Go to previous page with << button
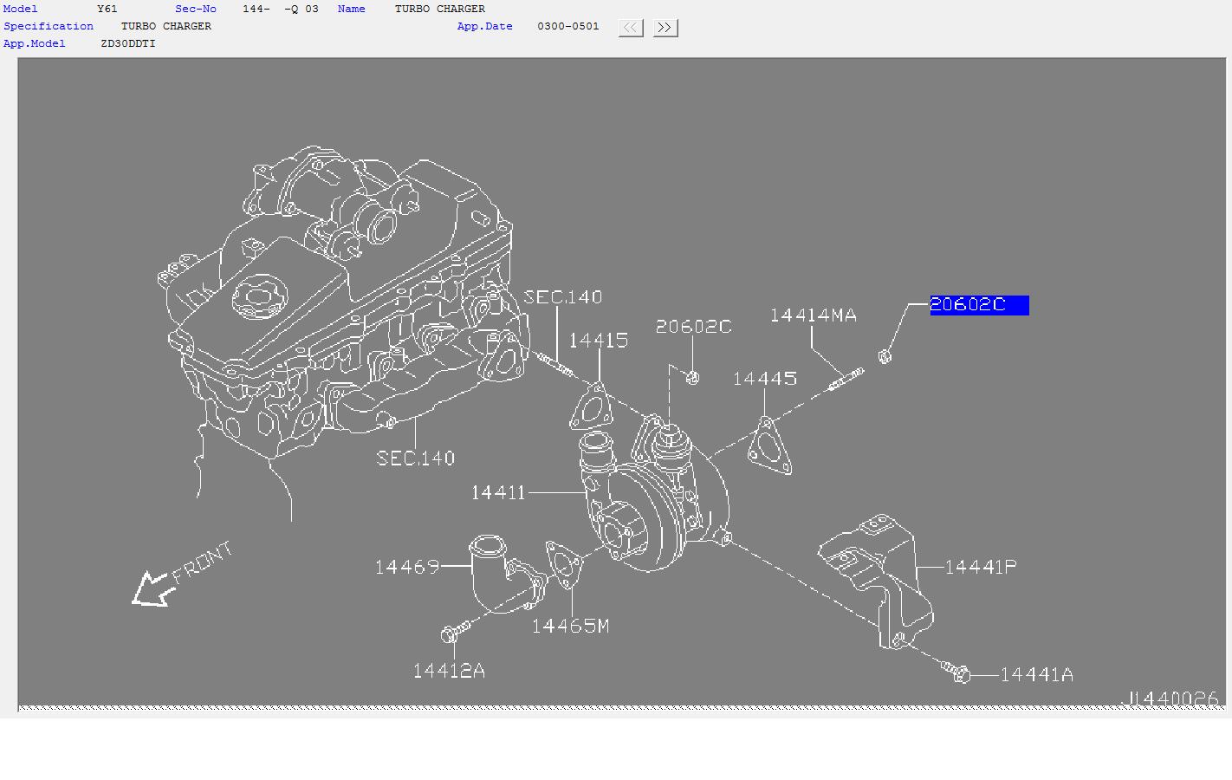Image resolution: width=1232 pixels, height=780 pixels. pyautogui.click(x=631, y=28)
